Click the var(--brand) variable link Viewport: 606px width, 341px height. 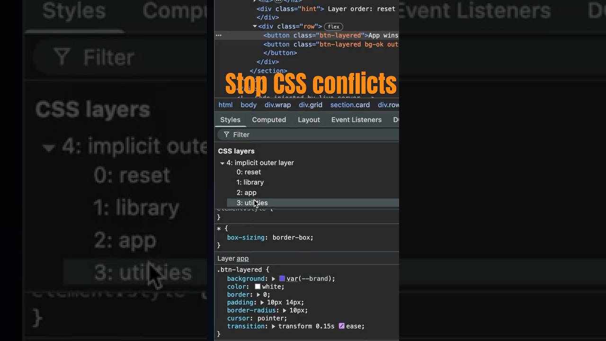(x=311, y=279)
